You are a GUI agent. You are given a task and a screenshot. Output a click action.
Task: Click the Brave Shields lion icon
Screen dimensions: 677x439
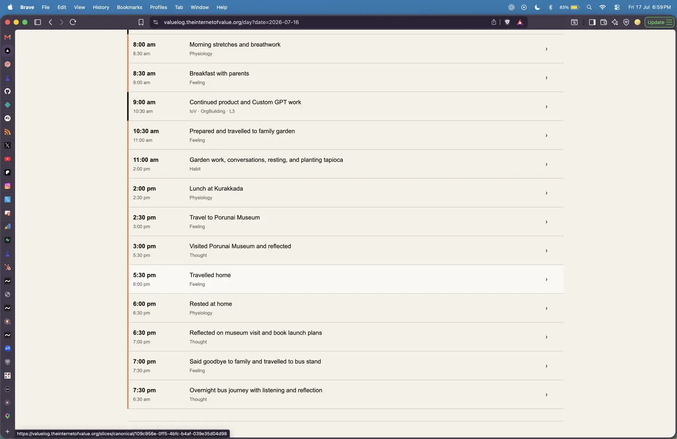[x=507, y=22]
